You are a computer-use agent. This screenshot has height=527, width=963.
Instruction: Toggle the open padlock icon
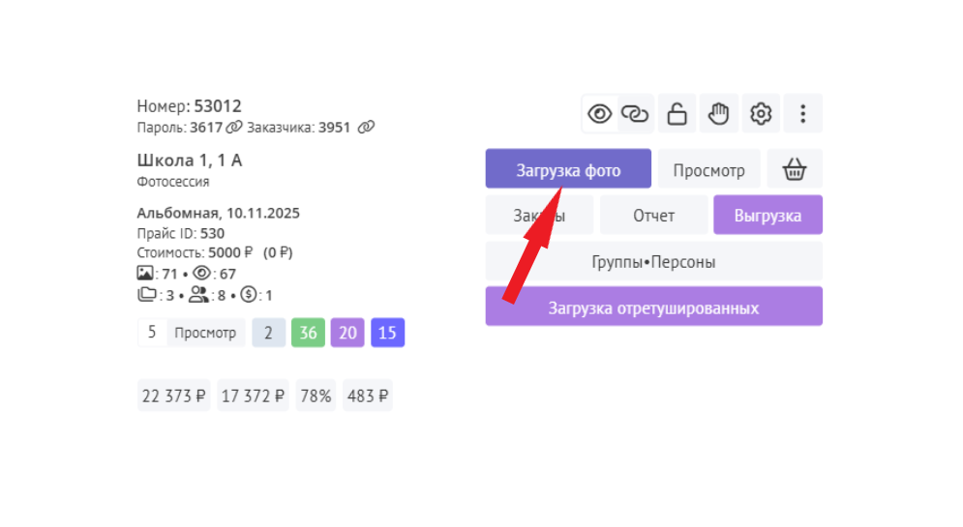(x=677, y=114)
